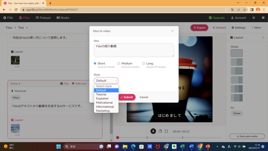Select the third media layout option
The width and height of the screenshot is (268, 151).
(x=237, y=71)
